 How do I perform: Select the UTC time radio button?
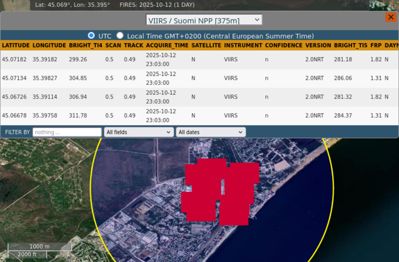pos(91,35)
